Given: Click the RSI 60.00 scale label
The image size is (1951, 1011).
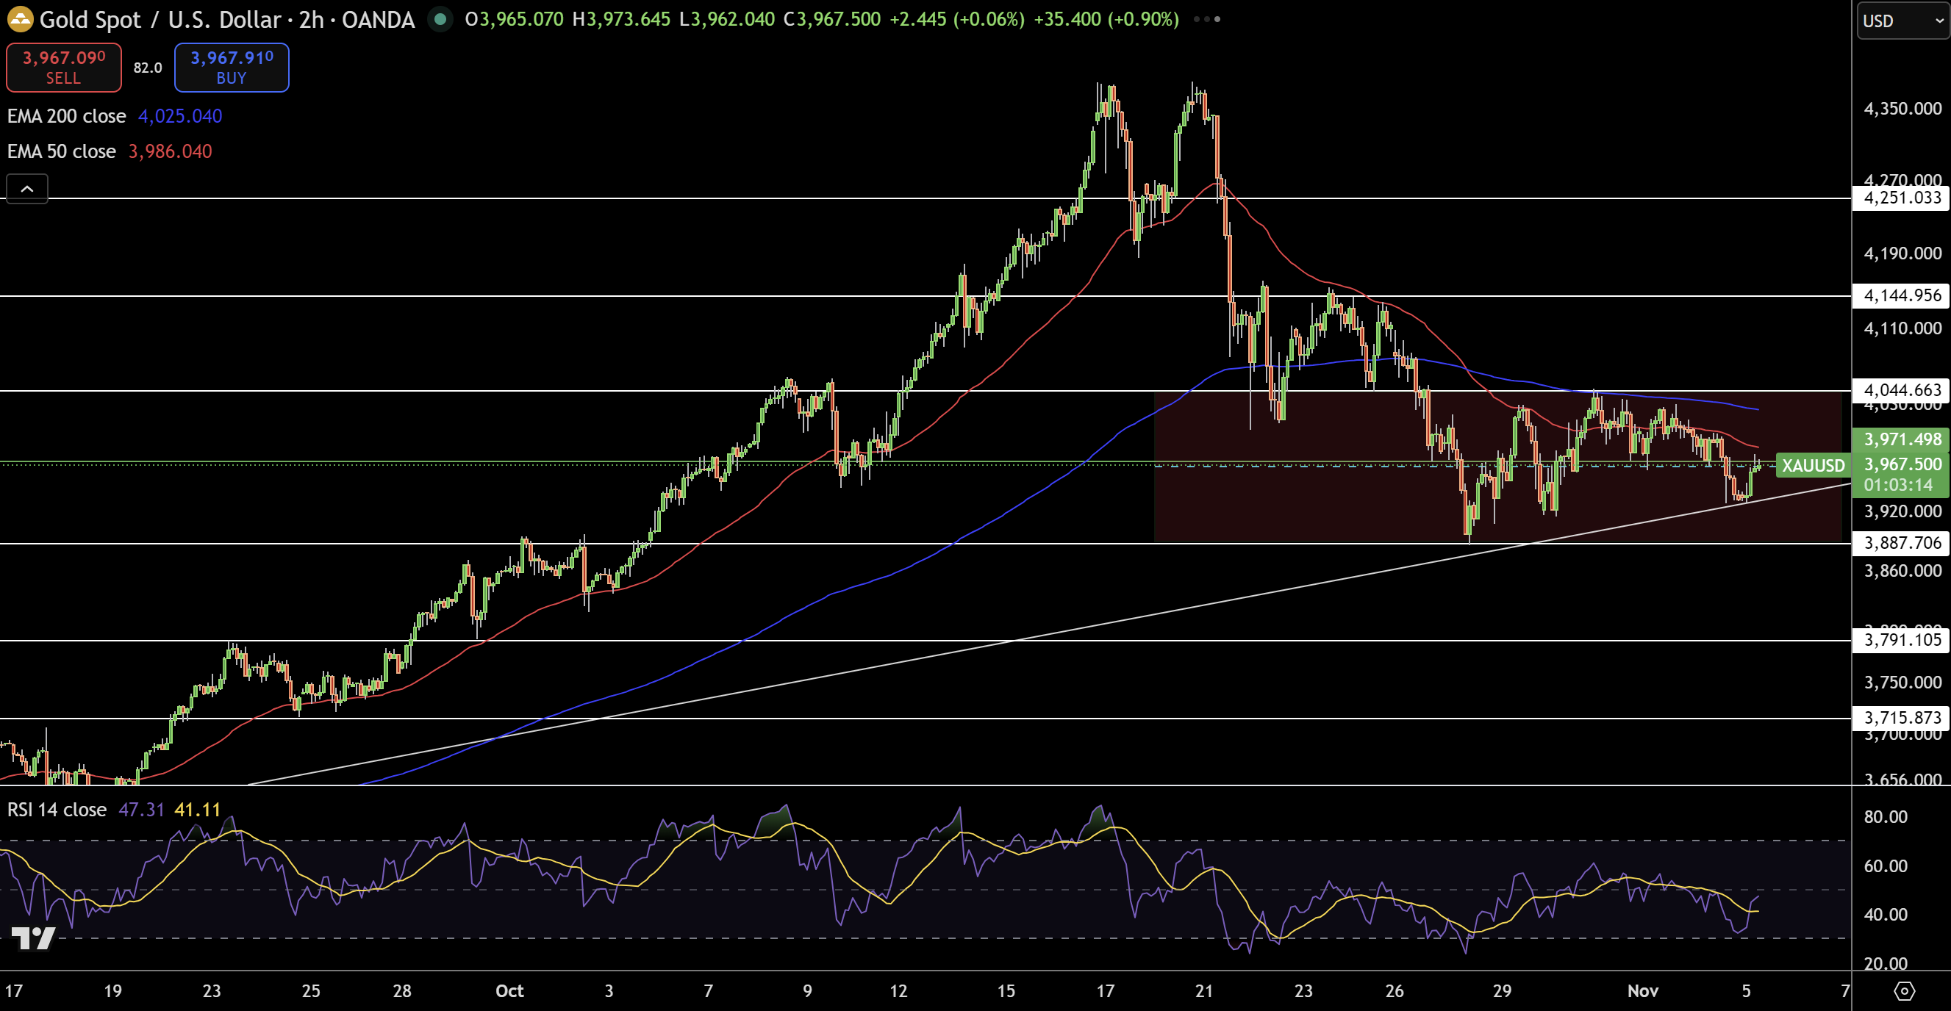Looking at the screenshot, I should pos(1885,866).
